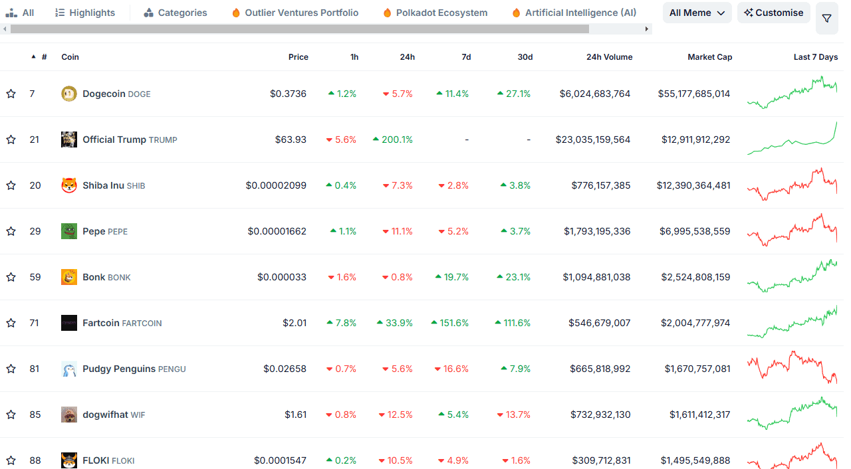The height and width of the screenshot is (469, 851).
Task: Sort by the Coin column header
Action: [x=70, y=57]
